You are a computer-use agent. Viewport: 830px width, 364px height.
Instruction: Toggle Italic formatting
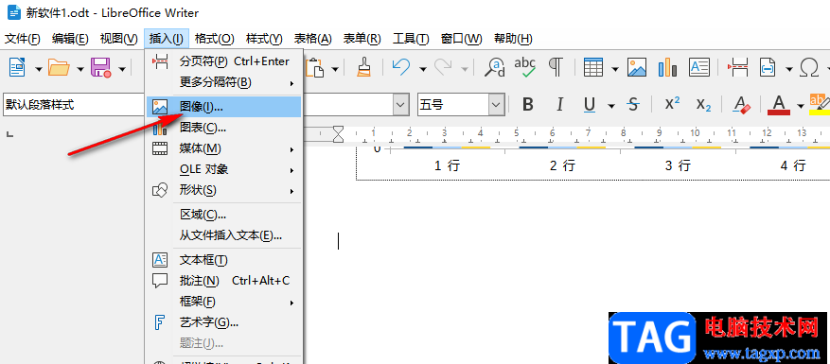tap(559, 105)
